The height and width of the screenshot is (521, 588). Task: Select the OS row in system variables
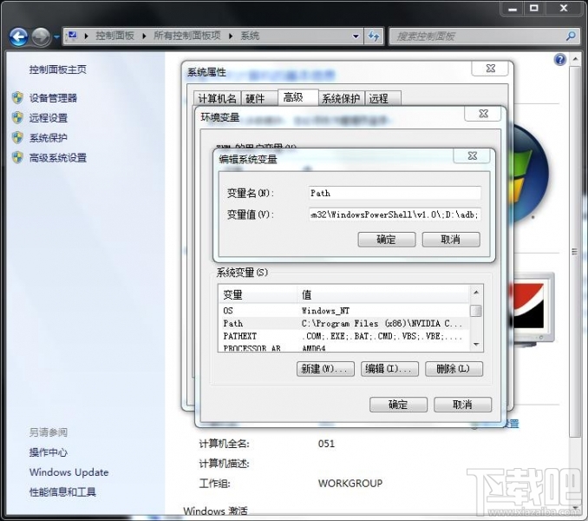pyautogui.click(x=343, y=311)
